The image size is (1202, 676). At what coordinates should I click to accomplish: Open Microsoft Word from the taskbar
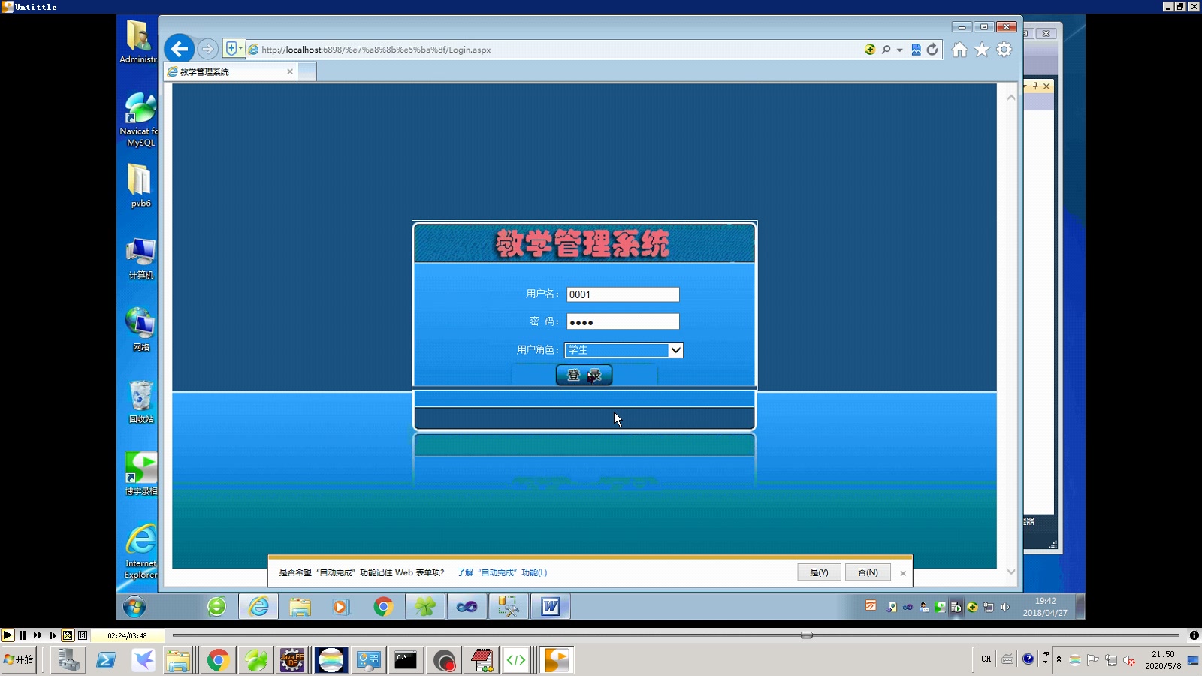pyautogui.click(x=550, y=606)
